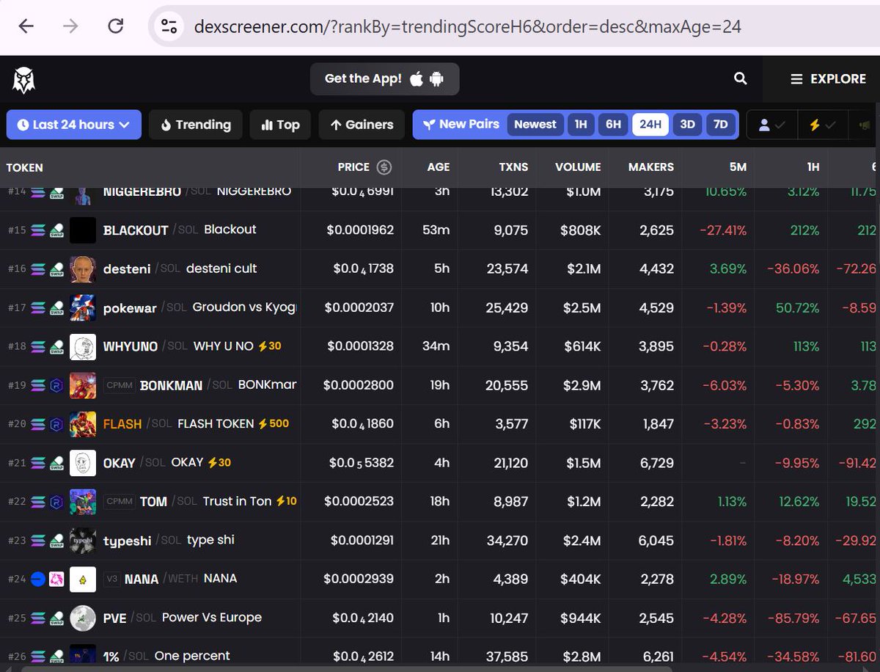Click the V3 label on NANA row

(x=111, y=579)
